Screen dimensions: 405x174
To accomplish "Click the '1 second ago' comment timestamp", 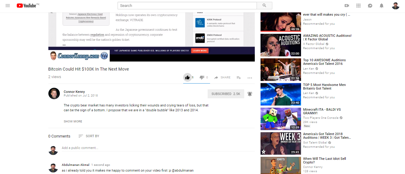I will point(101,165).
